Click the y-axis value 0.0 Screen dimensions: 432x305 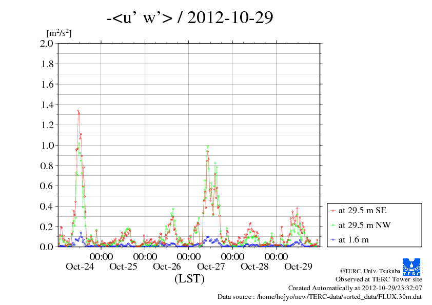47,247
